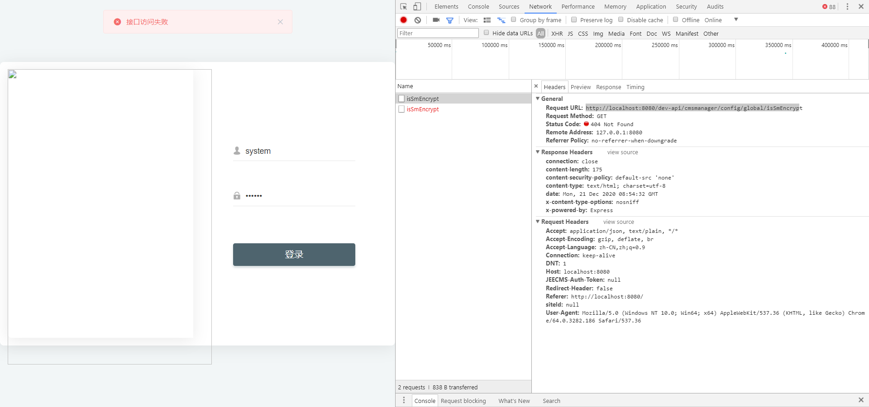The width and height of the screenshot is (869, 407).
Task: Toggle the device toolbar icon
Action: coord(417,6)
